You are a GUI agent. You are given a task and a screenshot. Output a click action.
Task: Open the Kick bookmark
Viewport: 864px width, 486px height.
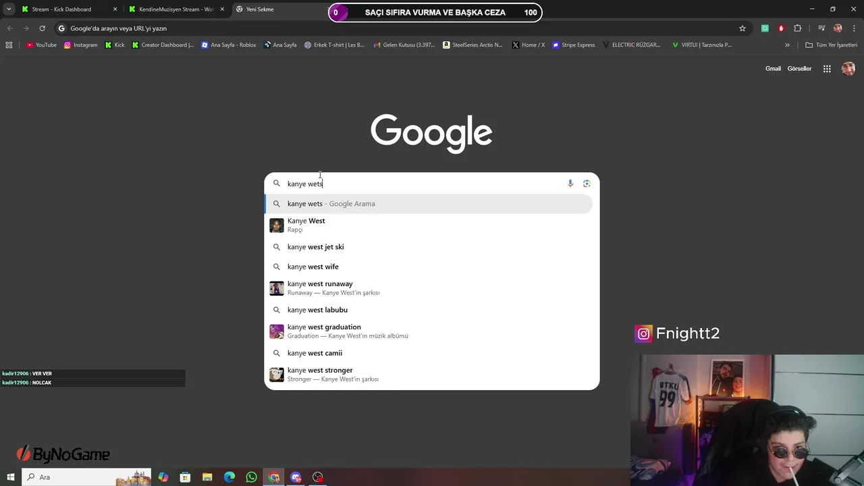(115, 45)
